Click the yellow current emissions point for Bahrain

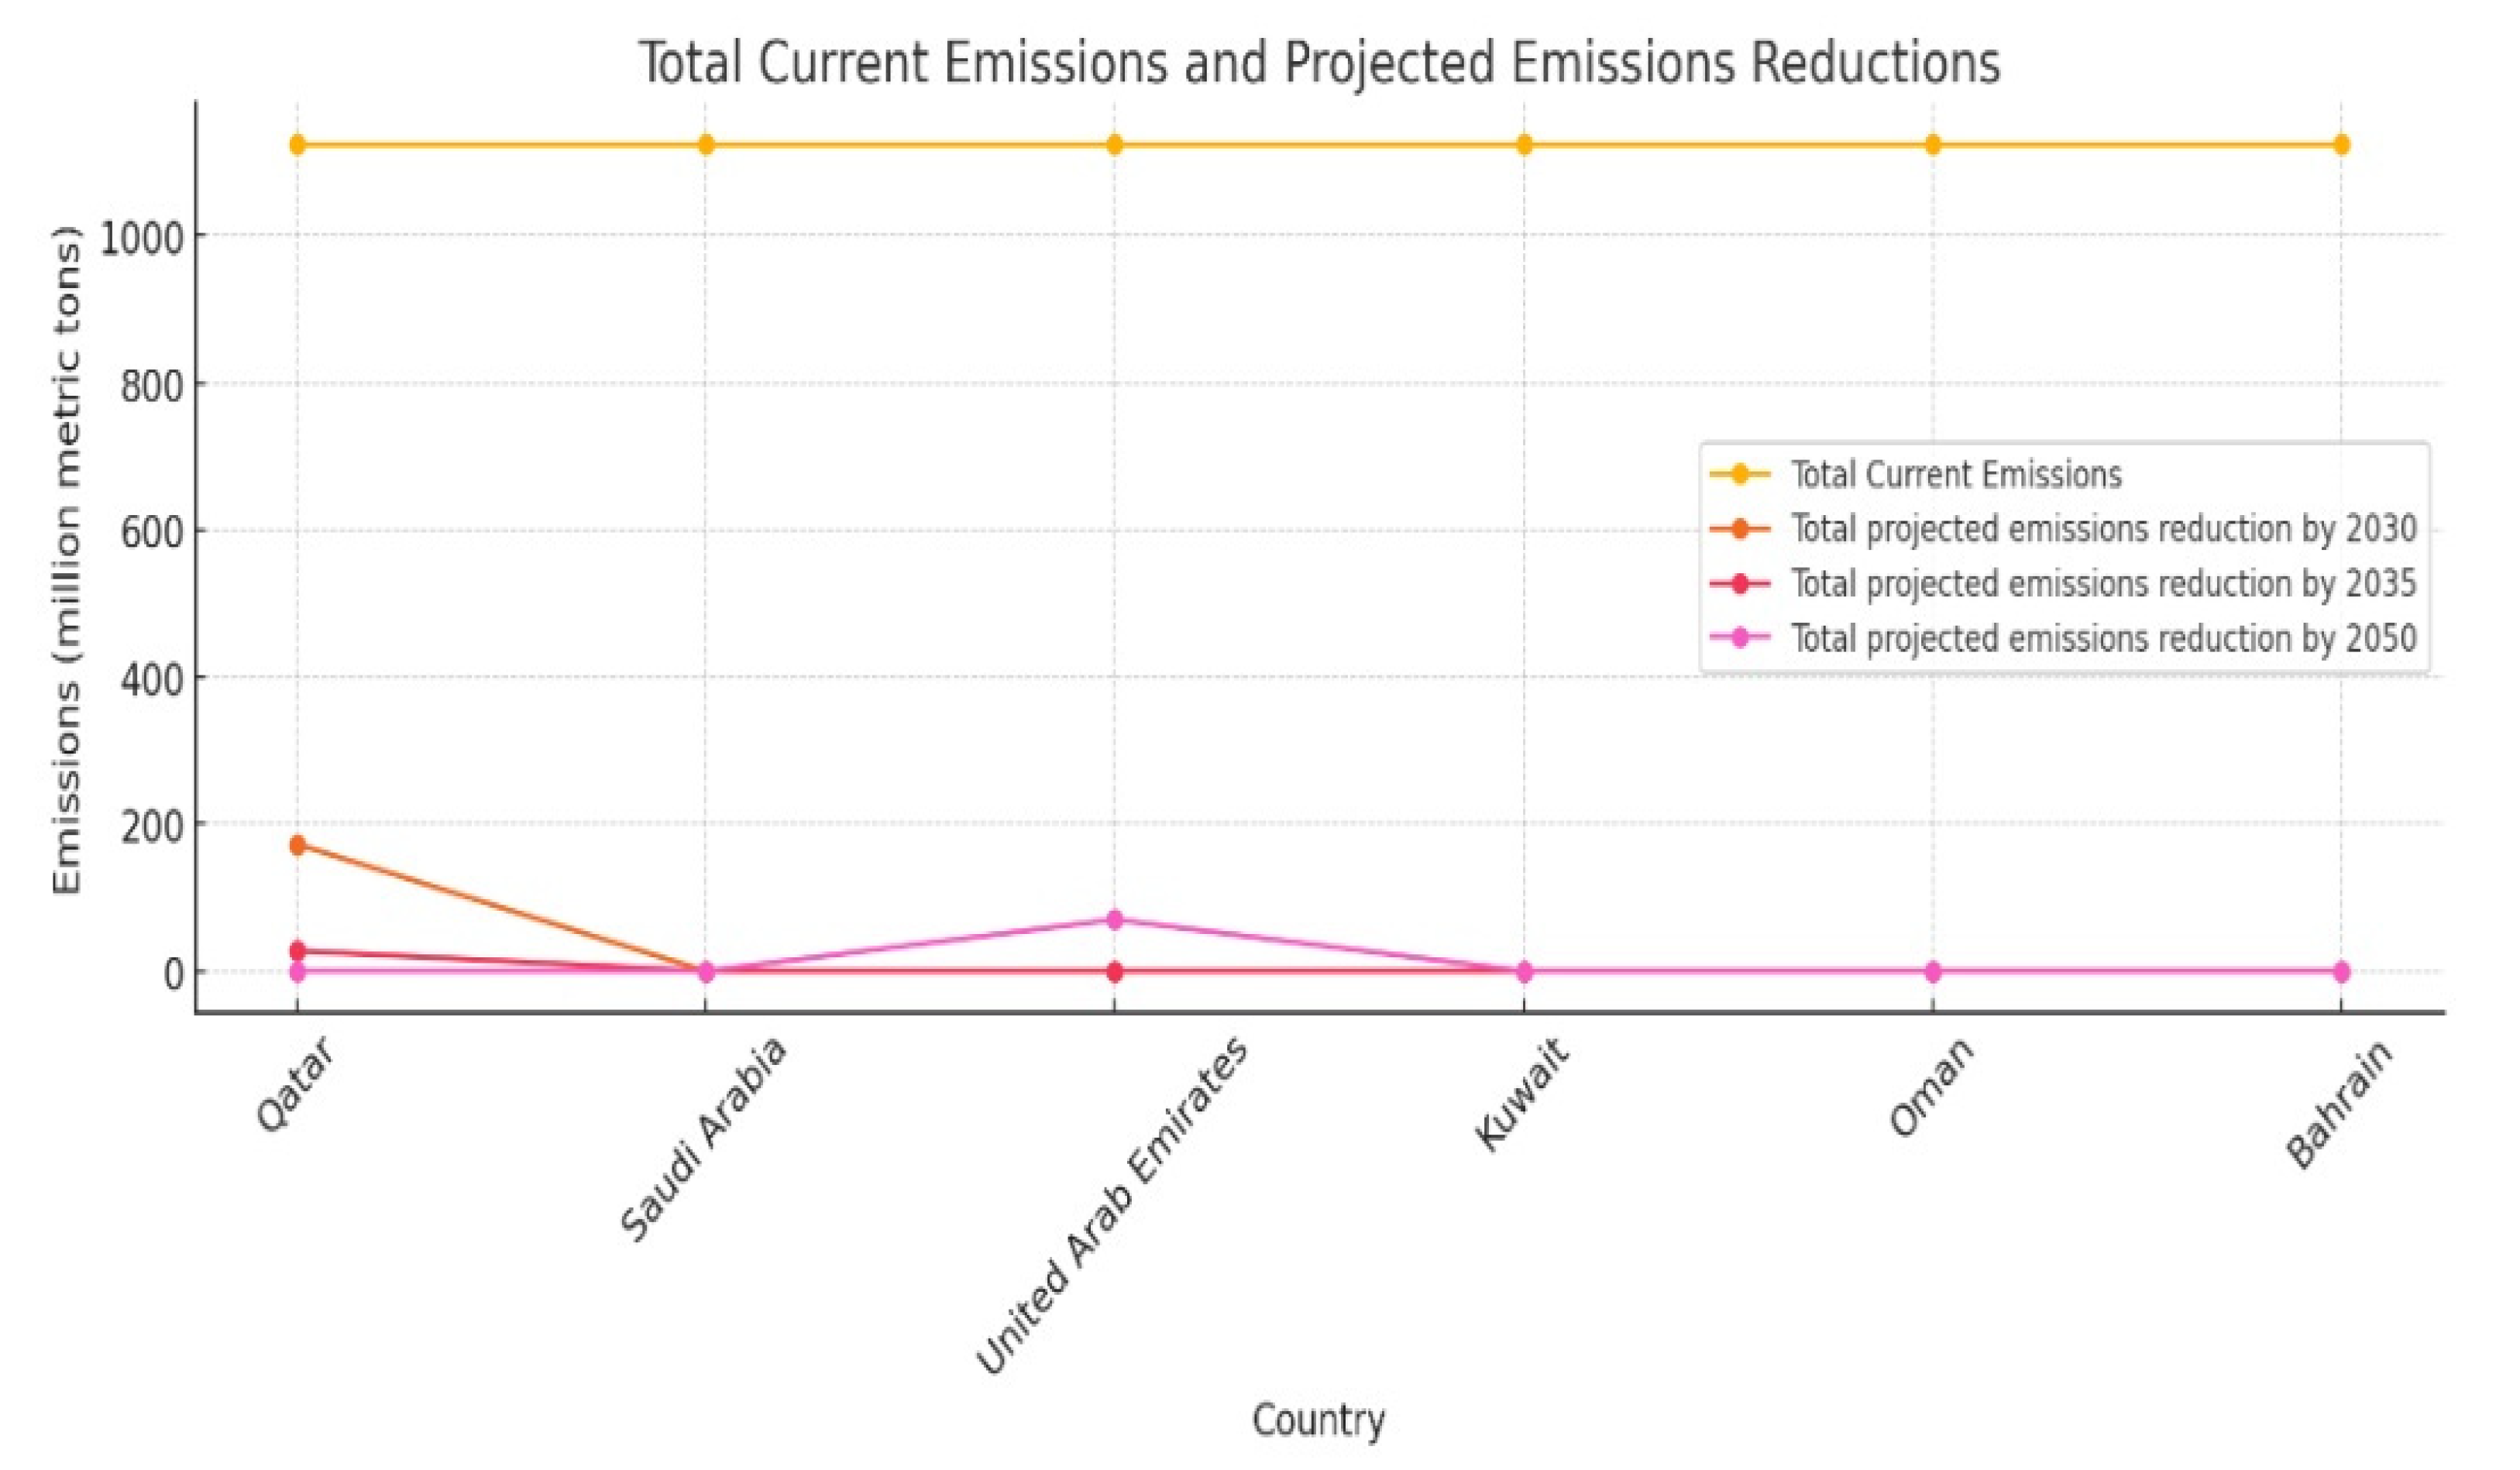point(2342,145)
